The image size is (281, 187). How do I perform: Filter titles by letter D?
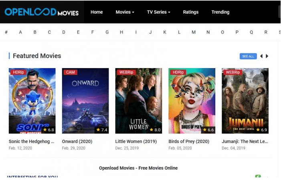(64, 32)
